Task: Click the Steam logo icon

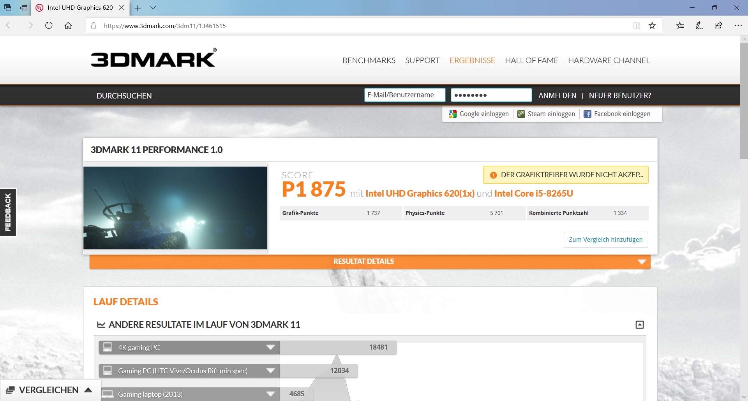Action: [521, 114]
